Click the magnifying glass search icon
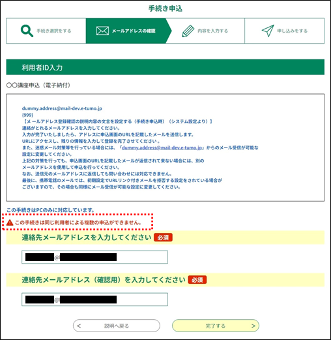This screenshot has width=331, height=340. point(27,31)
